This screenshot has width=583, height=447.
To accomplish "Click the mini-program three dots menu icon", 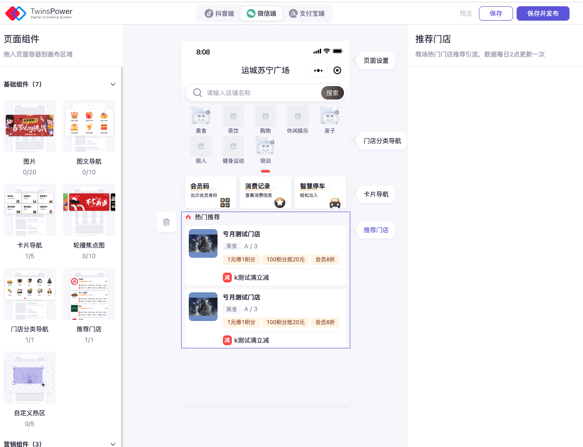I will (x=318, y=70).
